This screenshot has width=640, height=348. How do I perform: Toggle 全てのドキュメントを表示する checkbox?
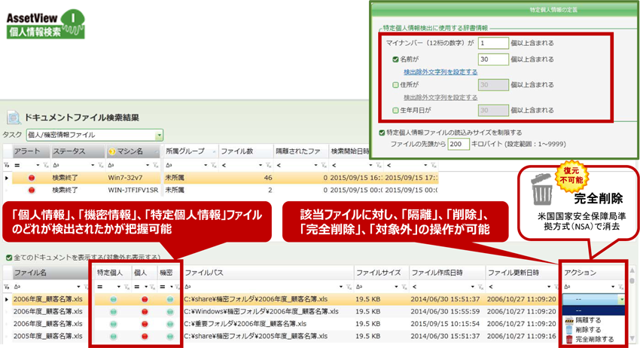coord(8,258)
